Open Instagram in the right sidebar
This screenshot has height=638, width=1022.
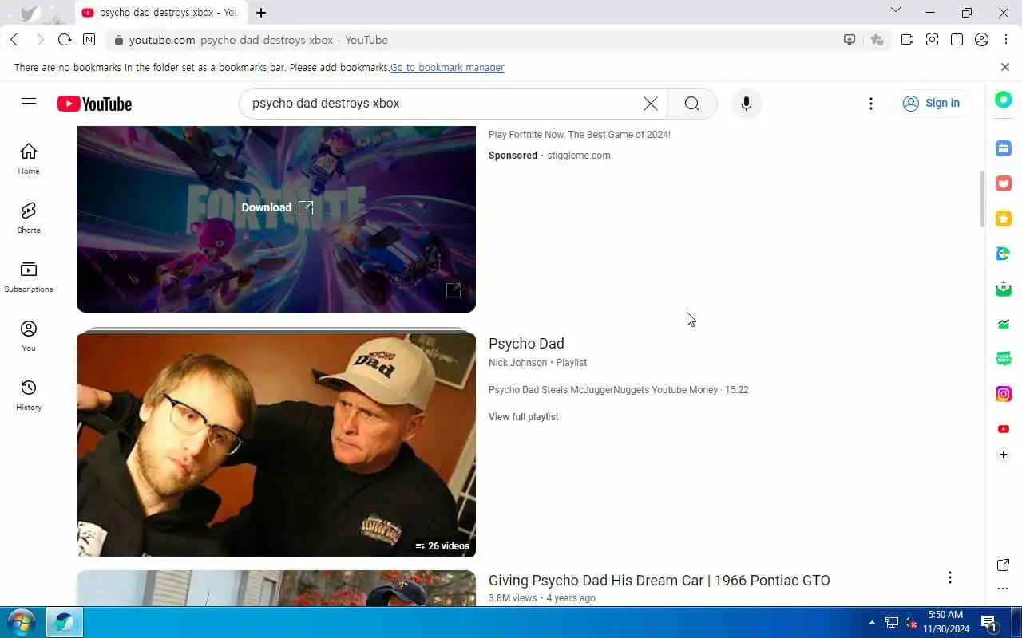pyautogui.click(x=1004, y=394)
